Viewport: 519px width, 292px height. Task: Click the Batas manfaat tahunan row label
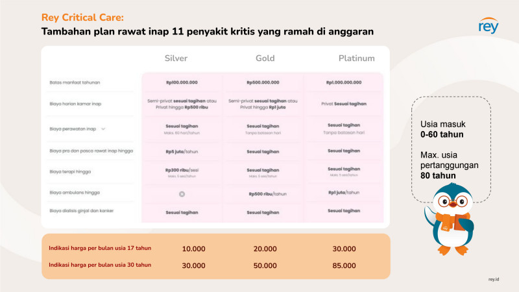click(x=75, y=82)
